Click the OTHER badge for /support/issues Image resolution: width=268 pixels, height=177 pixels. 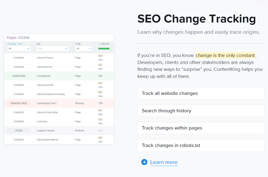[19, 131]
